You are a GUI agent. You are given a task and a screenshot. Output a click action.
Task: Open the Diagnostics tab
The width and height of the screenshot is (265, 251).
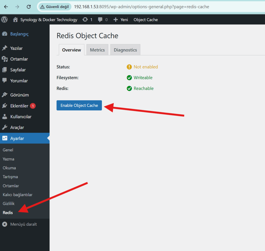pyautogui.click(x=125, y=50)
